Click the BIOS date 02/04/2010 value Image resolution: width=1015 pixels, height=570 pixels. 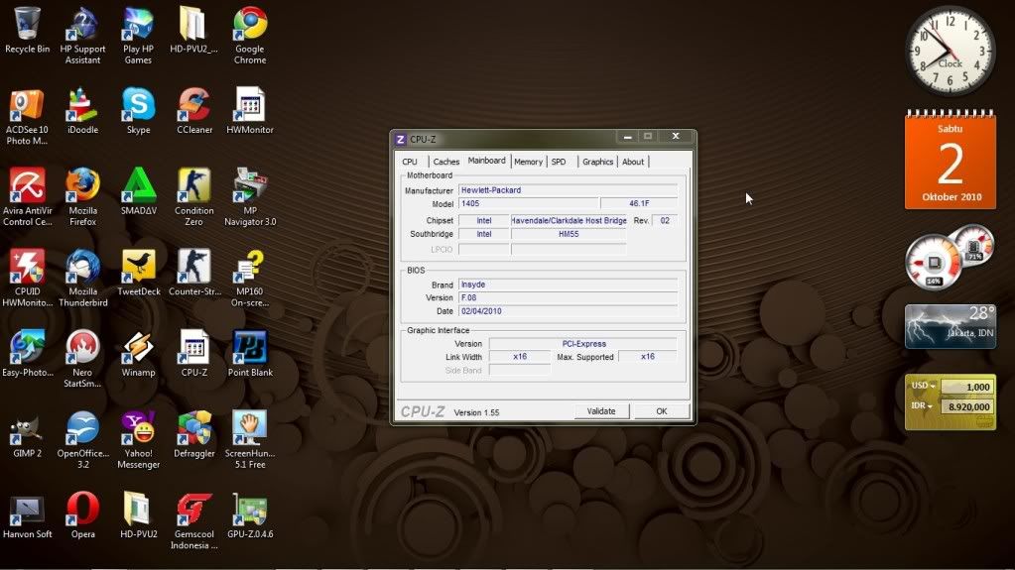568,311
